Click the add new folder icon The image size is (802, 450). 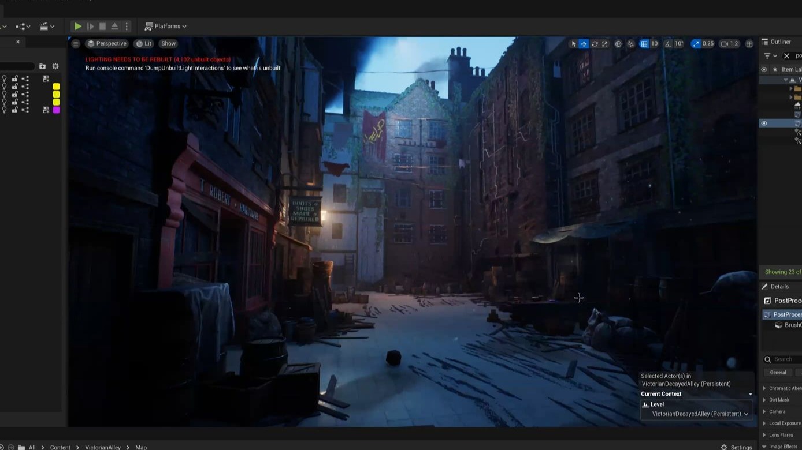[x=42, y=66]
